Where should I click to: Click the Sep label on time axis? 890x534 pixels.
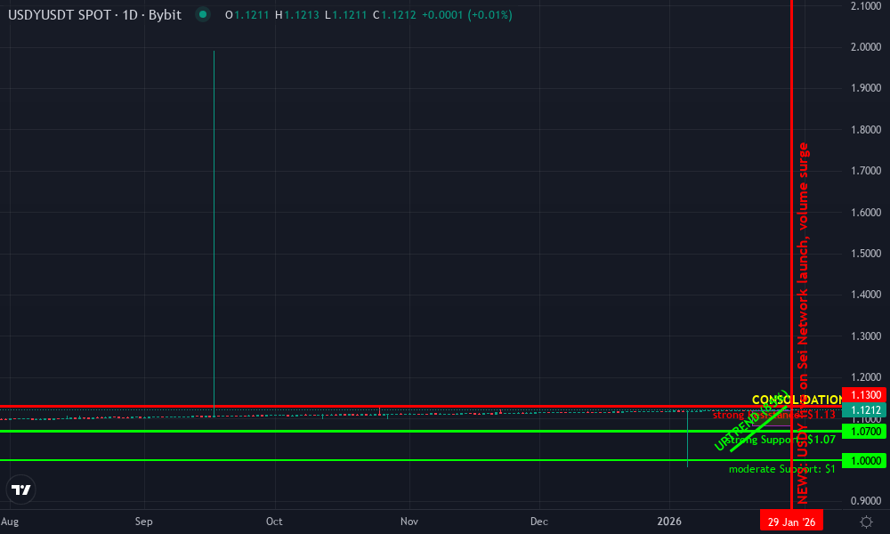[x=143, y=521]
